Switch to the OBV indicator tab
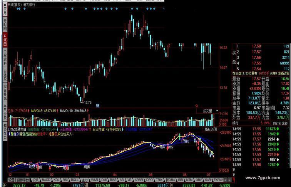This screenshot has height=187, width=291. point(199,180)
